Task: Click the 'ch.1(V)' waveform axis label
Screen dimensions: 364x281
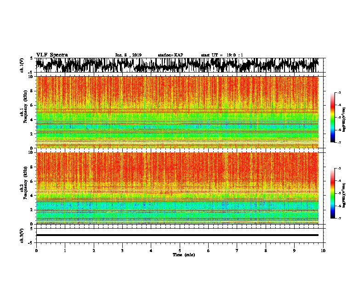Action: [x=22, y=65]
